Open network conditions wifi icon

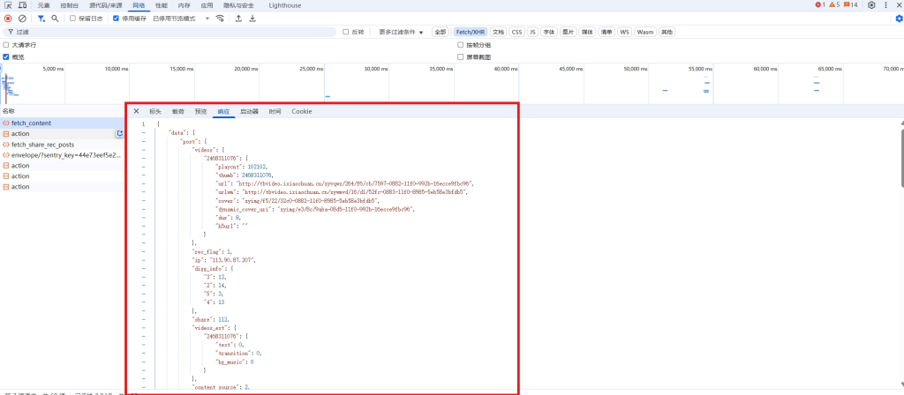point(220,18)
